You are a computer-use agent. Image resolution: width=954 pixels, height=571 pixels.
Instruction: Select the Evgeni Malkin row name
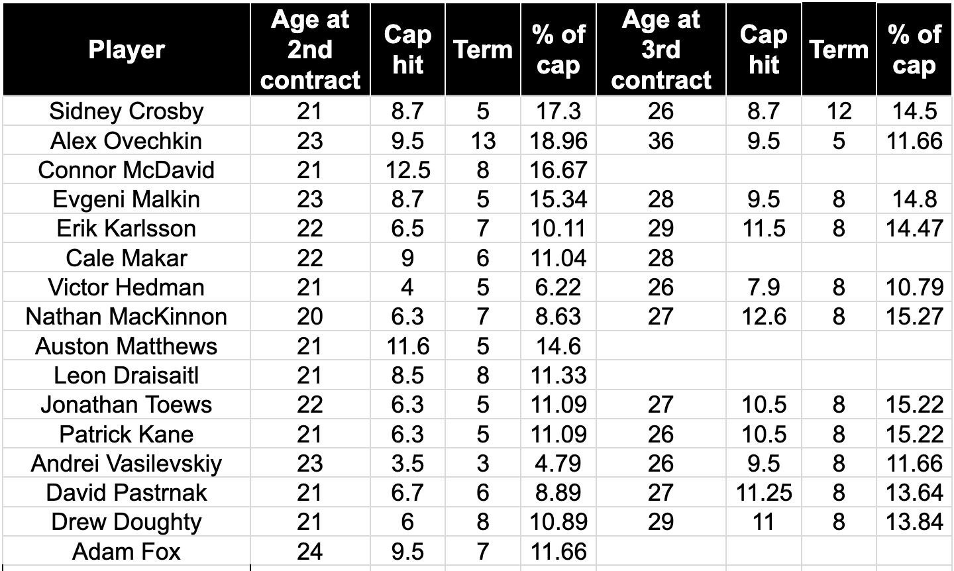pyautogui.click(x=126, y=199)
